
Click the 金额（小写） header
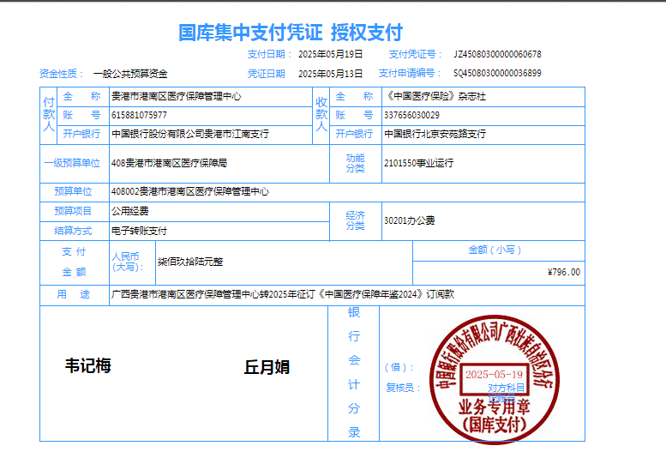pyautogui.click(x=495, y=250)
